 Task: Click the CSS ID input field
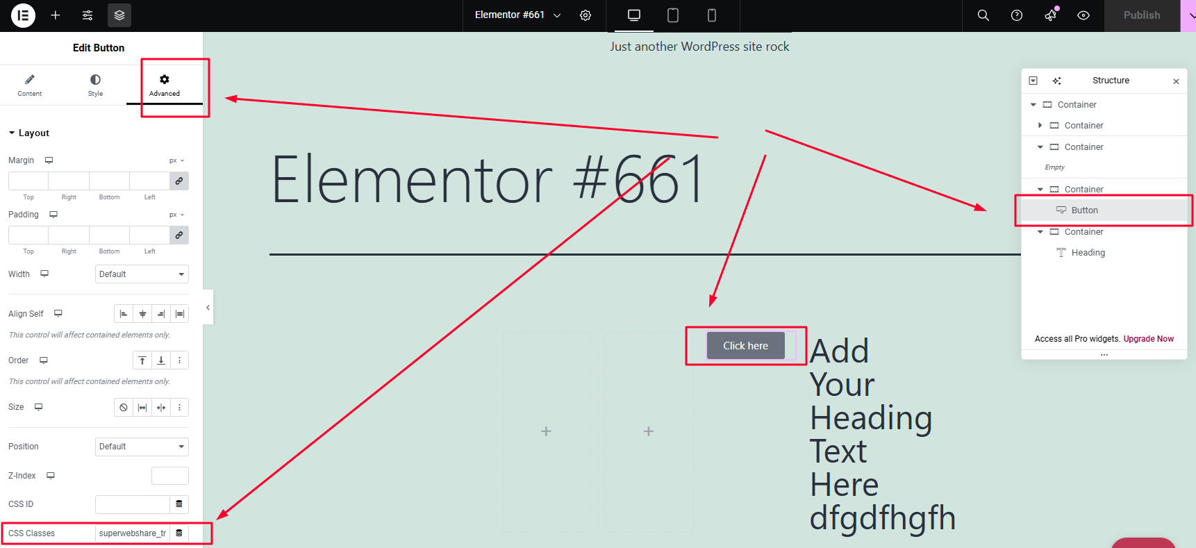[133, 504]
